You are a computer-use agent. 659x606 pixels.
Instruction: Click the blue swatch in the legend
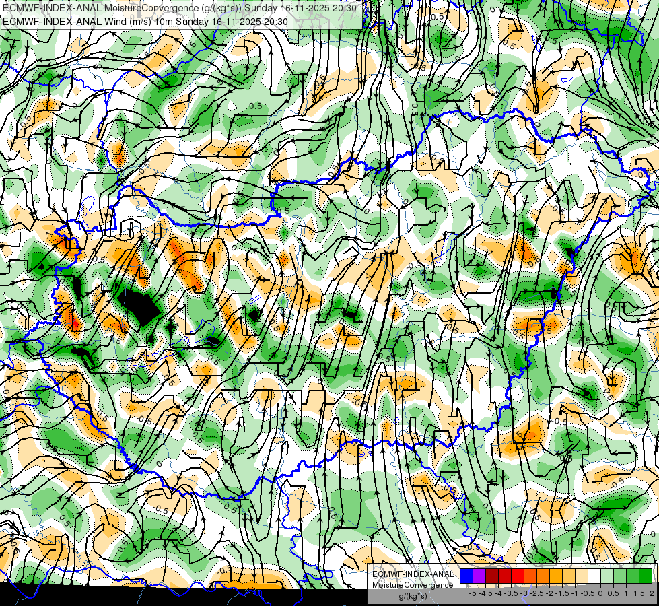pyautogui.click(x=466, y=576)
